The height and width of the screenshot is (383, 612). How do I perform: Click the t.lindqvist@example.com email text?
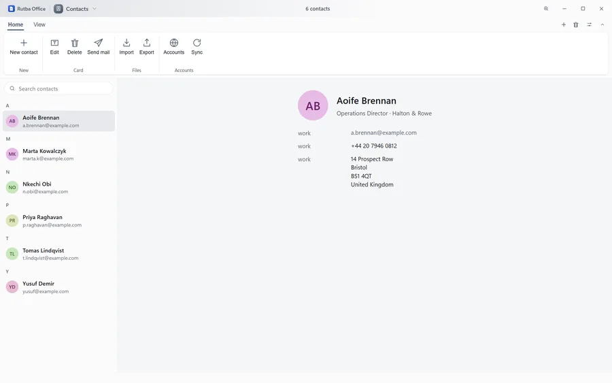(50, 258)
